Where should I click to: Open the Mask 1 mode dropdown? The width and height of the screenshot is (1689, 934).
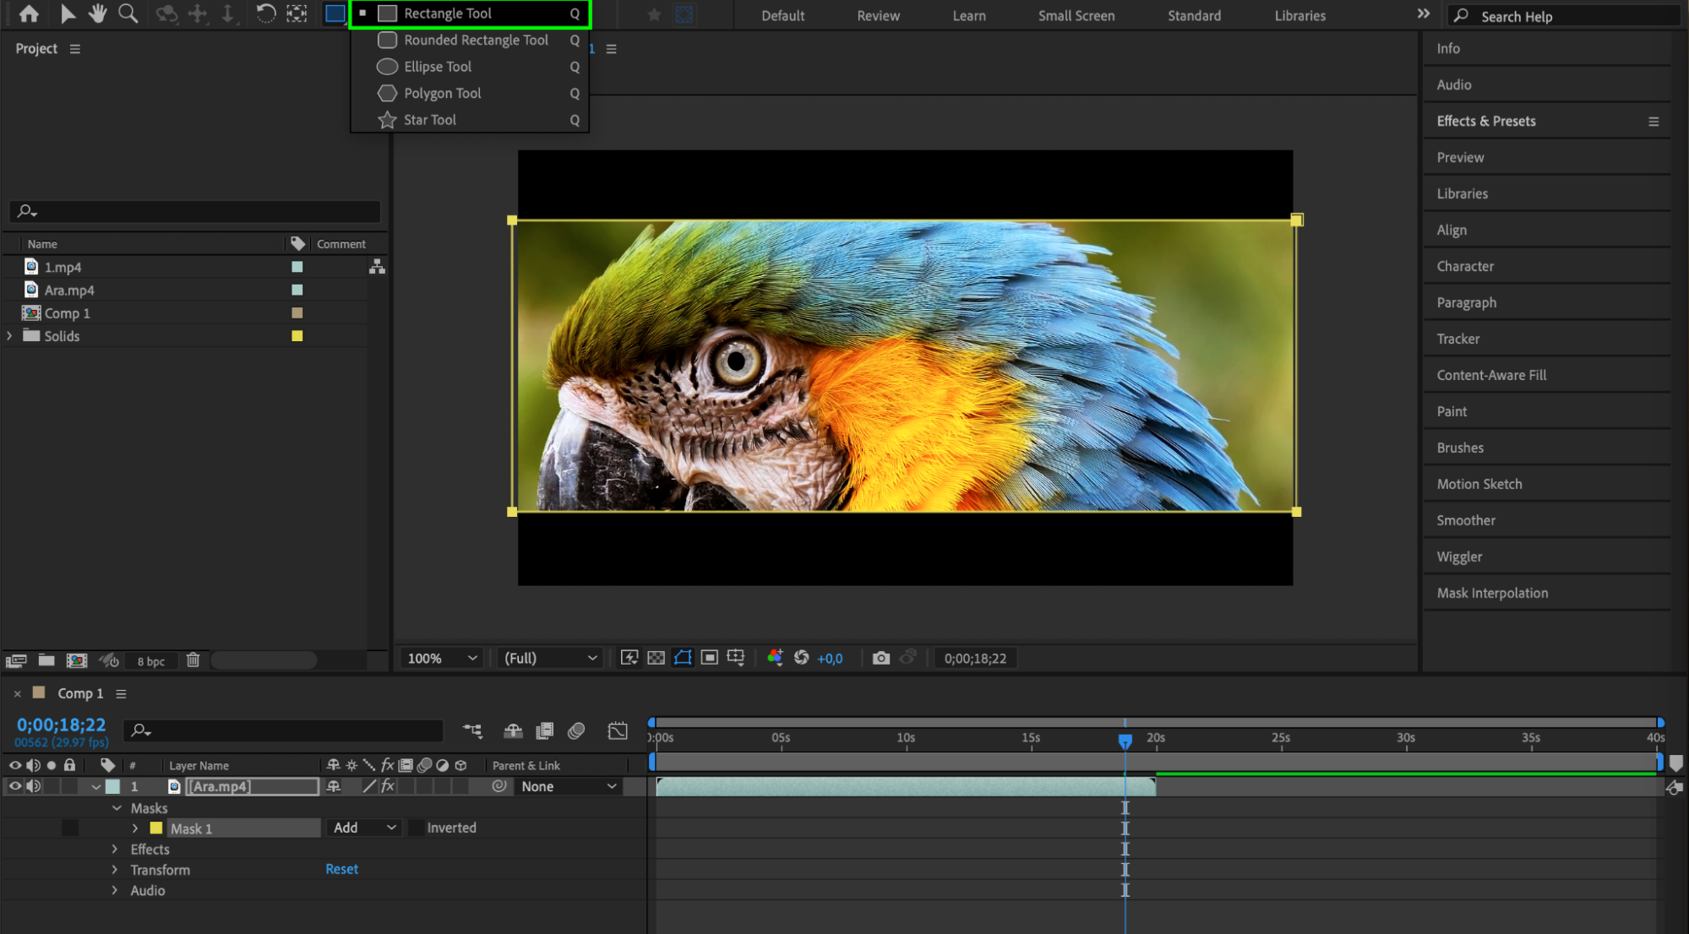coord(363,828)
